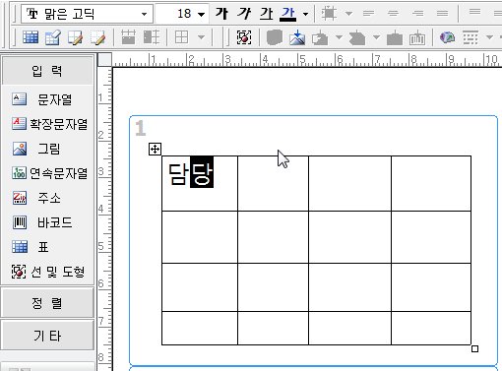
Task: Expand the font color dropdown arrow
Action: (305, 14)
